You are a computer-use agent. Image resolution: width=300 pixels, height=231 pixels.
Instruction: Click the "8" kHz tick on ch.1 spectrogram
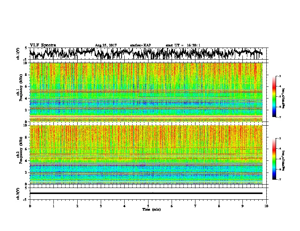tap(26, 75)
